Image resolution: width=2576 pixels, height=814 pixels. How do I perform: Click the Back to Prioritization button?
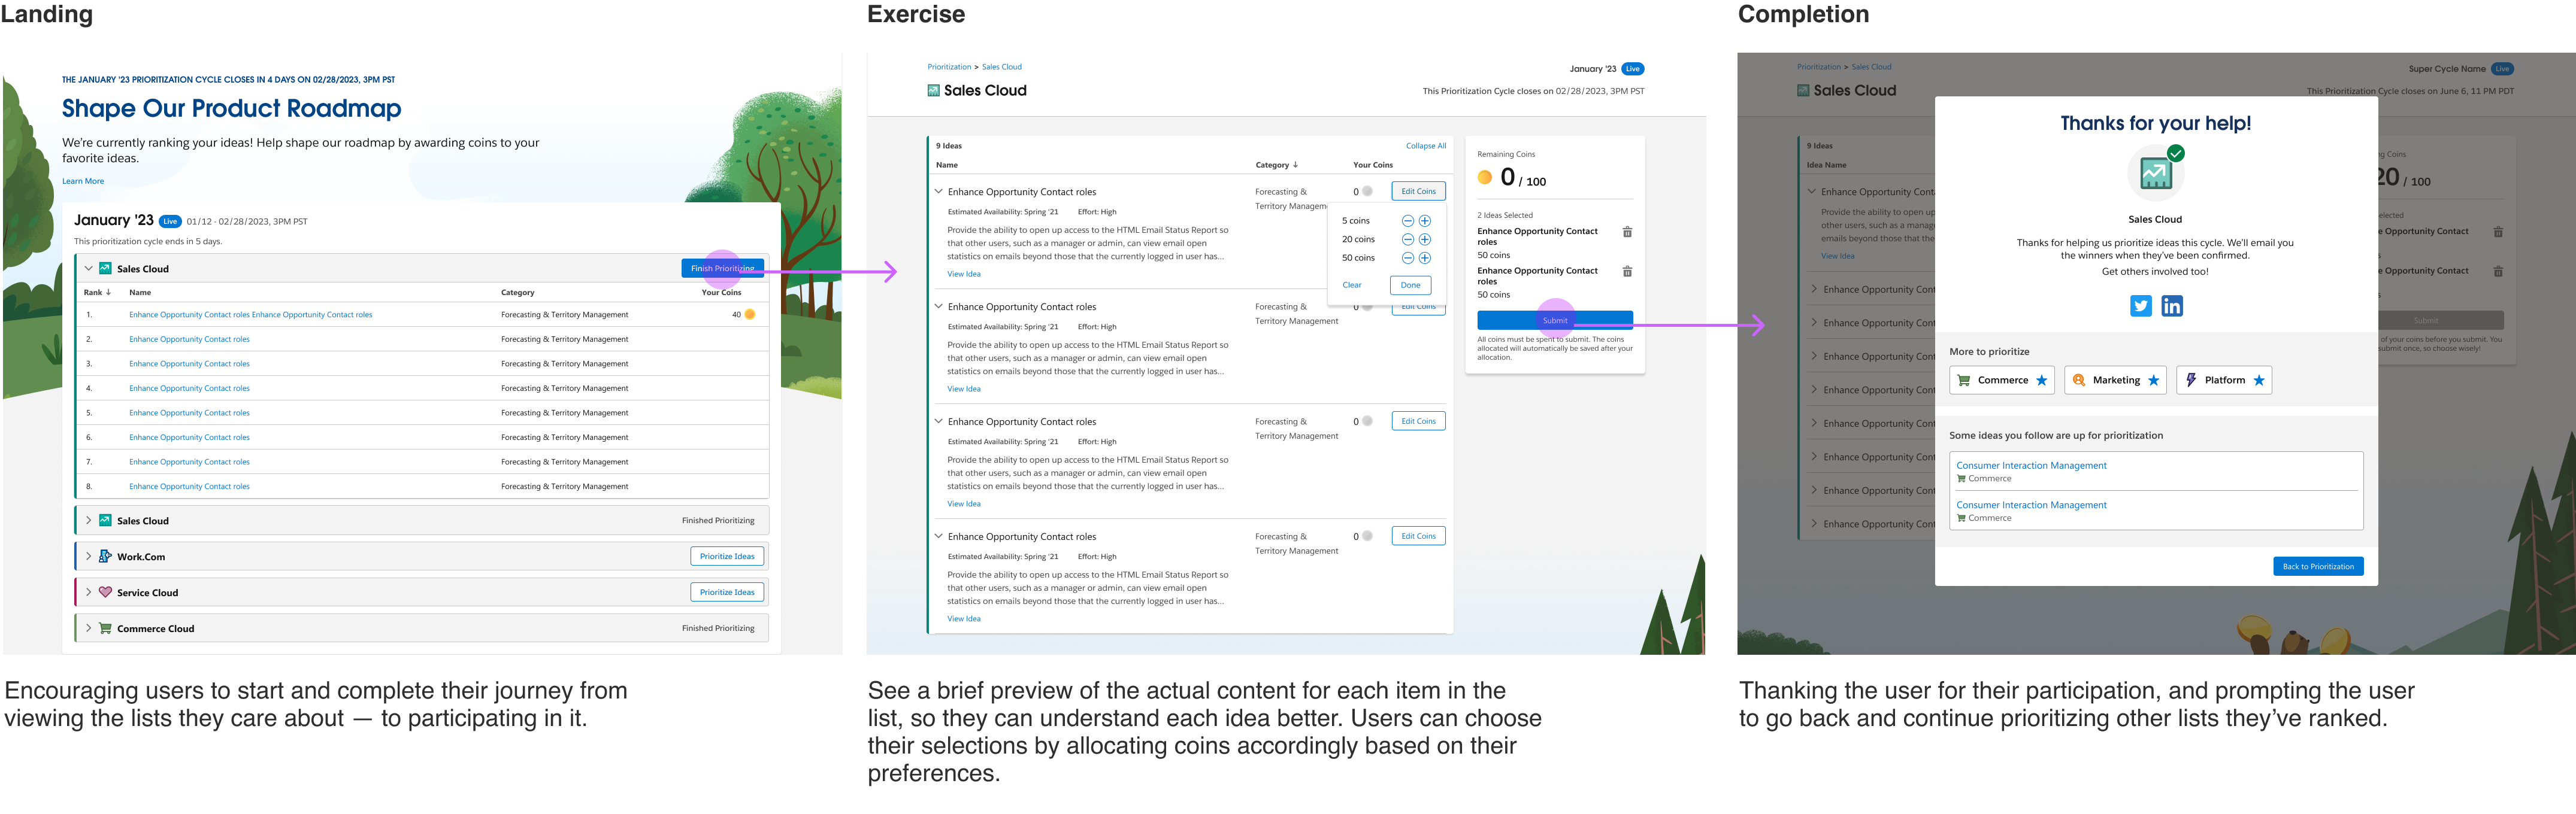[2318, 566]
